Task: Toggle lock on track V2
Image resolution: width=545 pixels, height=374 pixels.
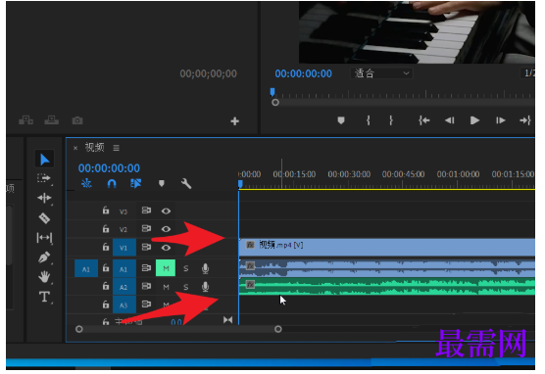Action: pyautogui.click(x=106, y=229)
